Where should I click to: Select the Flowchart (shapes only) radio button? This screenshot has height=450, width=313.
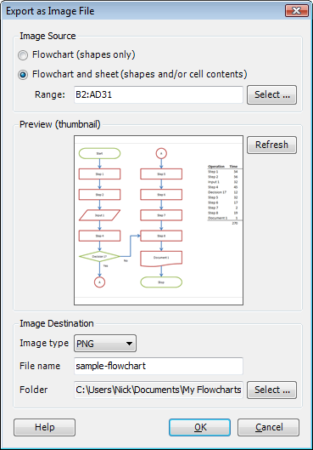point(23,55)
